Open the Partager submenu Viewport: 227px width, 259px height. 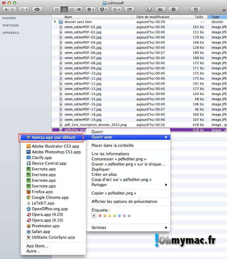(x=128, y=185)
